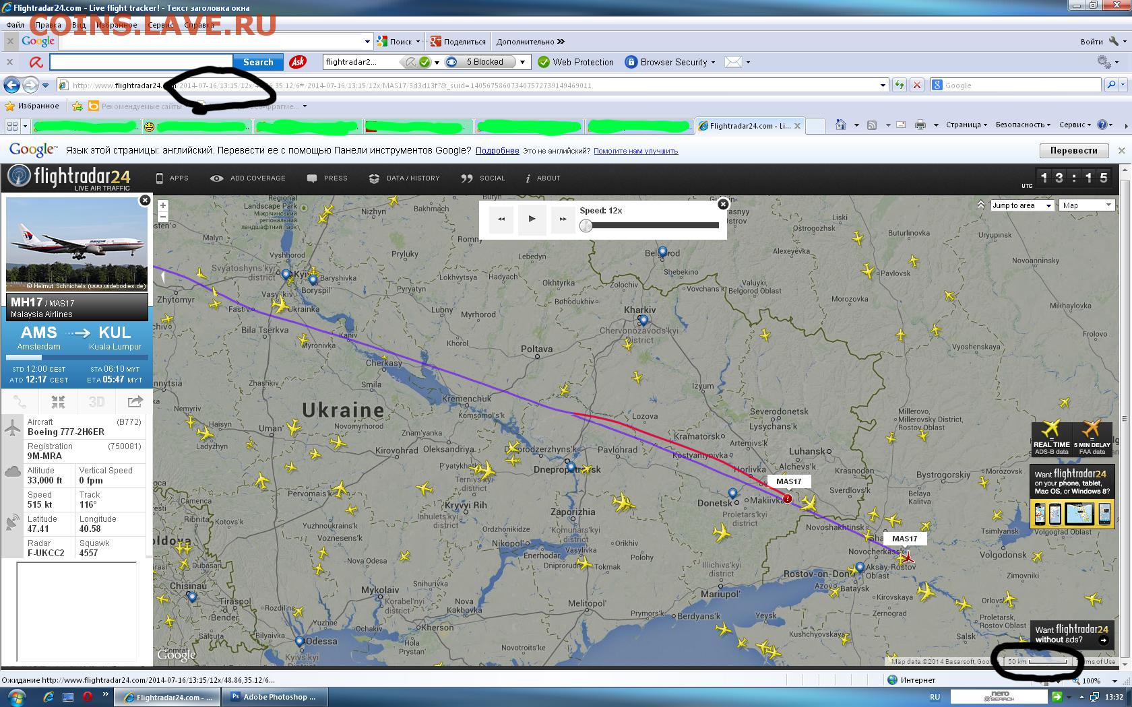This screenshot has height=707, width=1132.
Task: Select the red MAS17 aircraft icon near Rostov
Action: click(908, 557)
